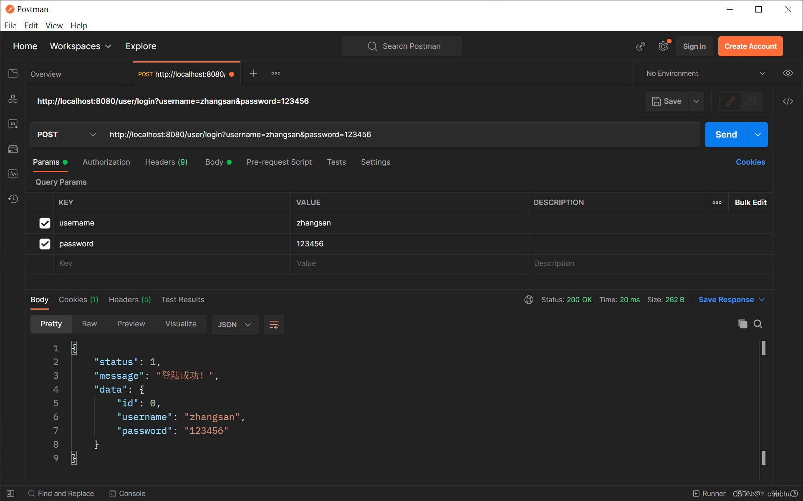Open the POST method dropdown
803x501 pixels.
66,135
